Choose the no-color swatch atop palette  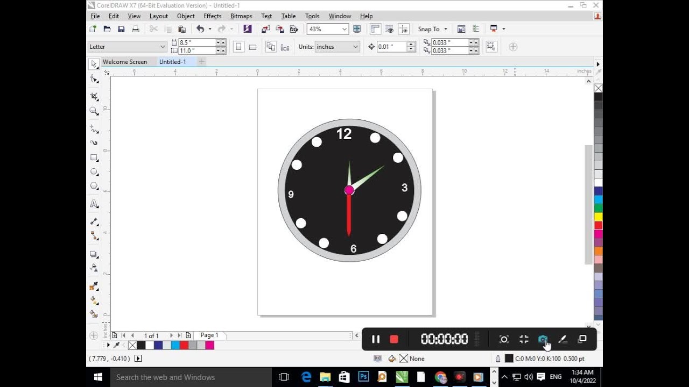pyautogui.click(x=598, y=88)
